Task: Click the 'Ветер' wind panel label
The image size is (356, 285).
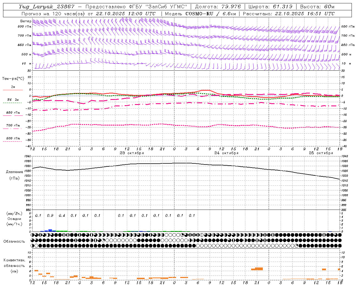Action: (x=26, y=21)
